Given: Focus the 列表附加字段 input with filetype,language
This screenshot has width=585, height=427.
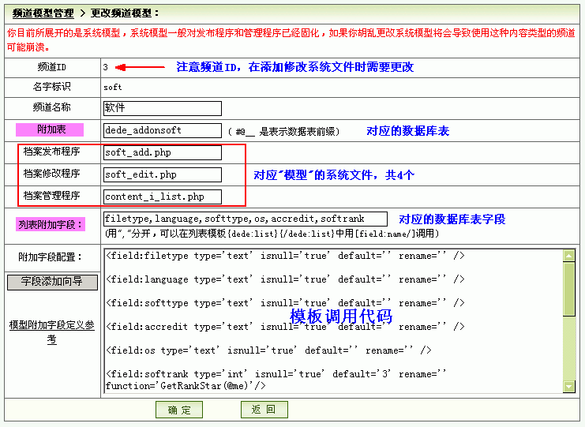Looking at the screenshot, I should [246, 219].
